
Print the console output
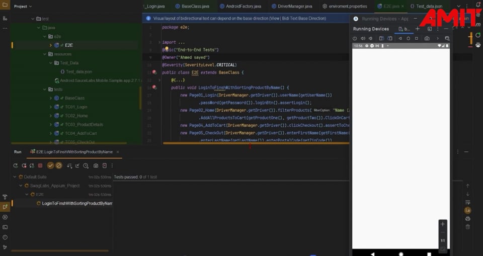point(467,219)
